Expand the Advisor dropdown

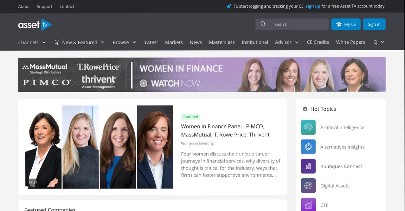pos(287,42)
